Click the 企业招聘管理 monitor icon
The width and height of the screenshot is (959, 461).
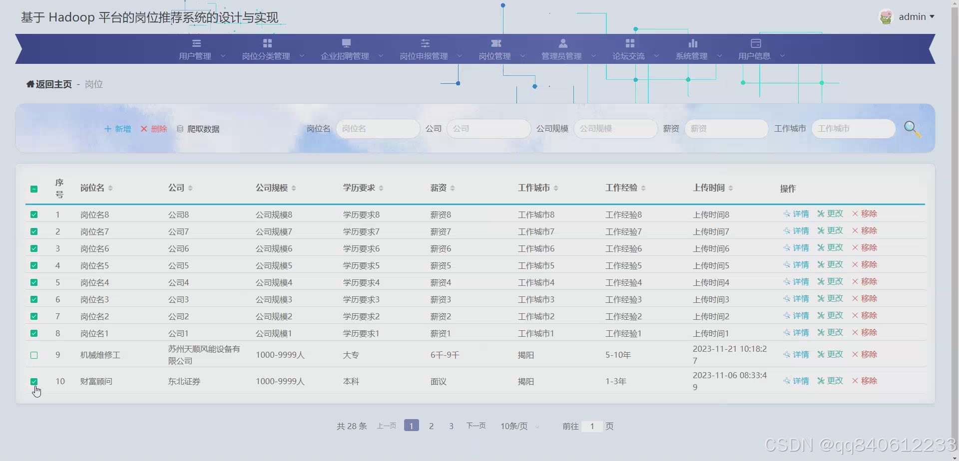click(x=346, y=43)
